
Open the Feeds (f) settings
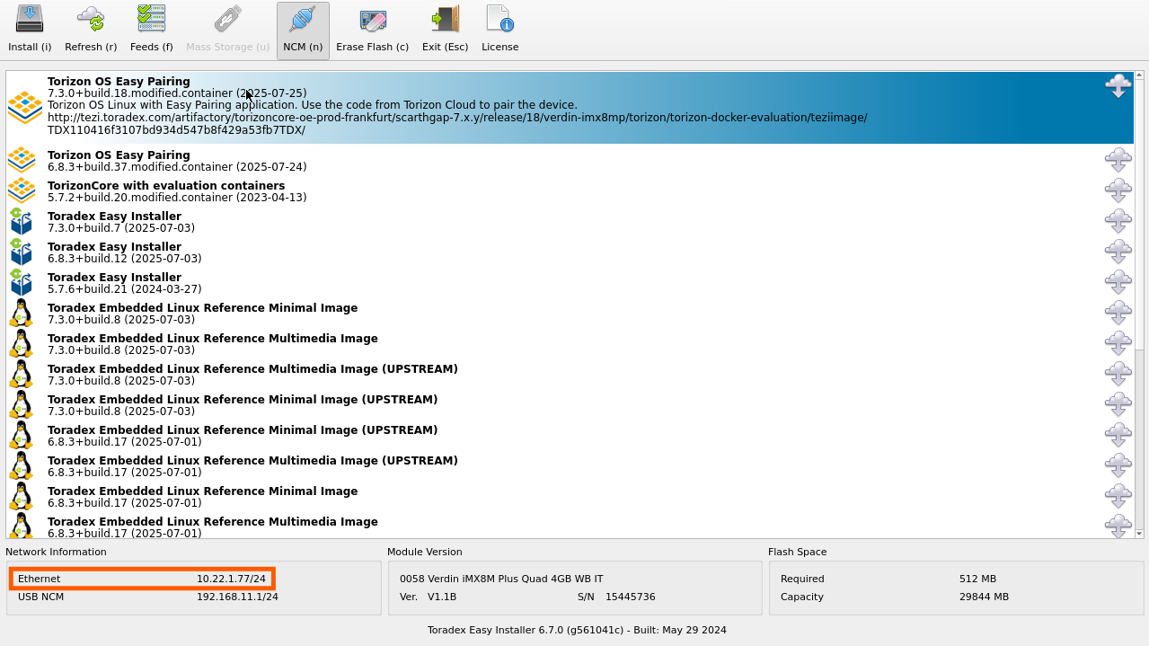pyautogui.click(x=151, y=30)
